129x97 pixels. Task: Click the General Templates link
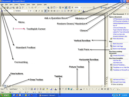119,65
